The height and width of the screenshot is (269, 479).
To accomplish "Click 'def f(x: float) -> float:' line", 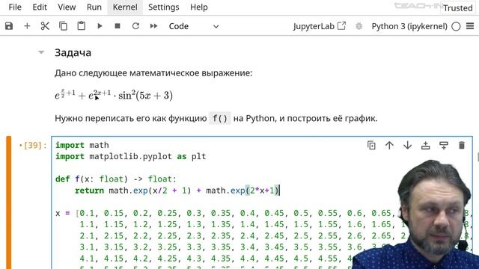I will coord(116,179).
